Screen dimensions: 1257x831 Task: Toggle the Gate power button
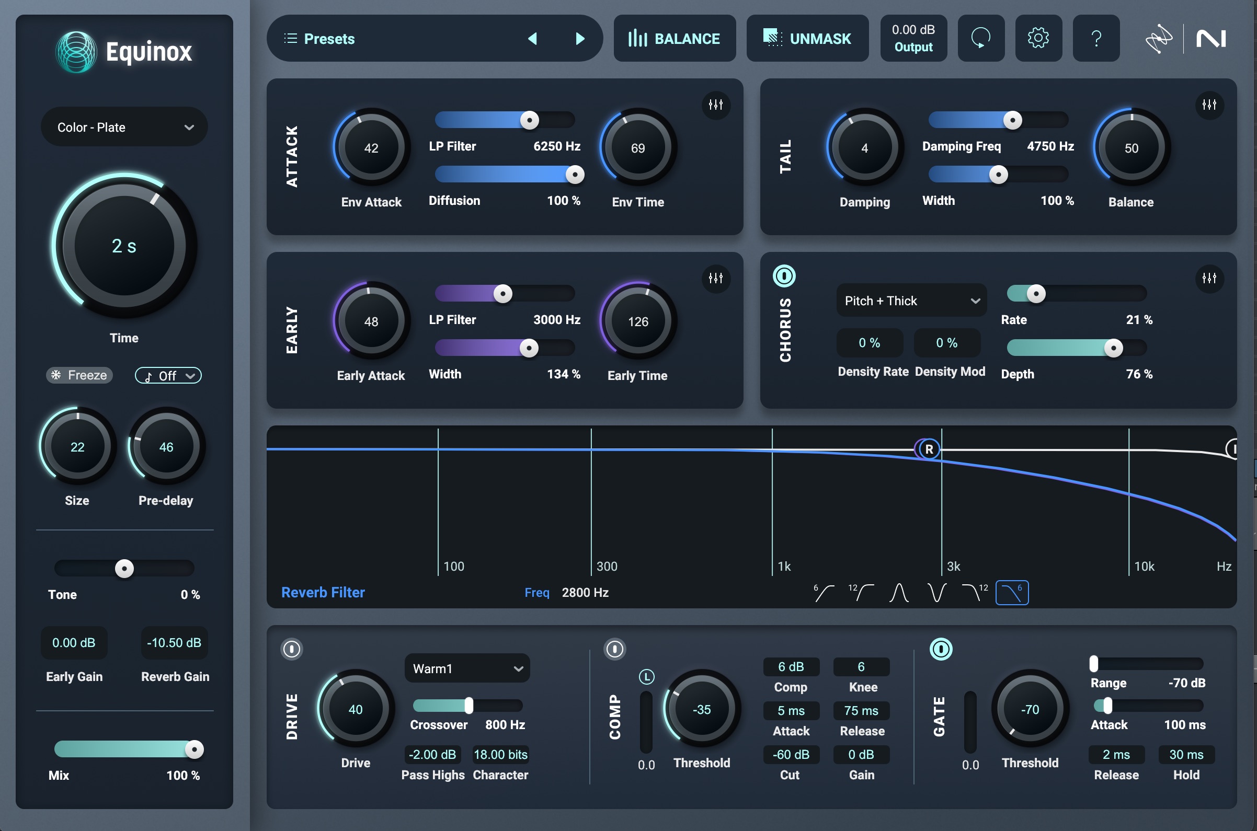tap(941, 649)
